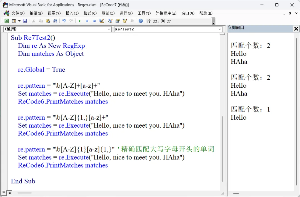This screenshot has width=300, height=197.
Task: Open the Project Explorer icon
Action: (x=110, y=21)
